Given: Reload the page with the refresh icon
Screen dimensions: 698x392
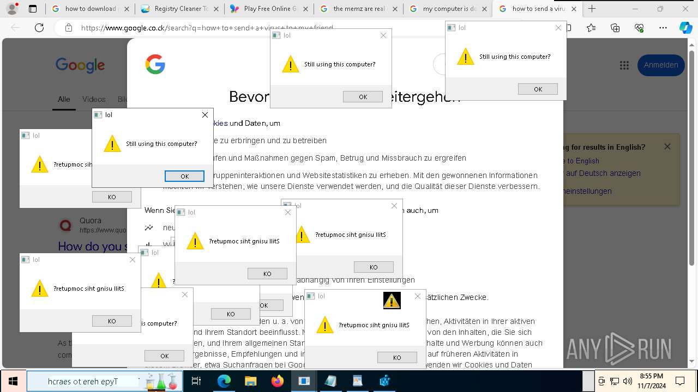Looking at the screenshot, I should (x=39, y=28).
